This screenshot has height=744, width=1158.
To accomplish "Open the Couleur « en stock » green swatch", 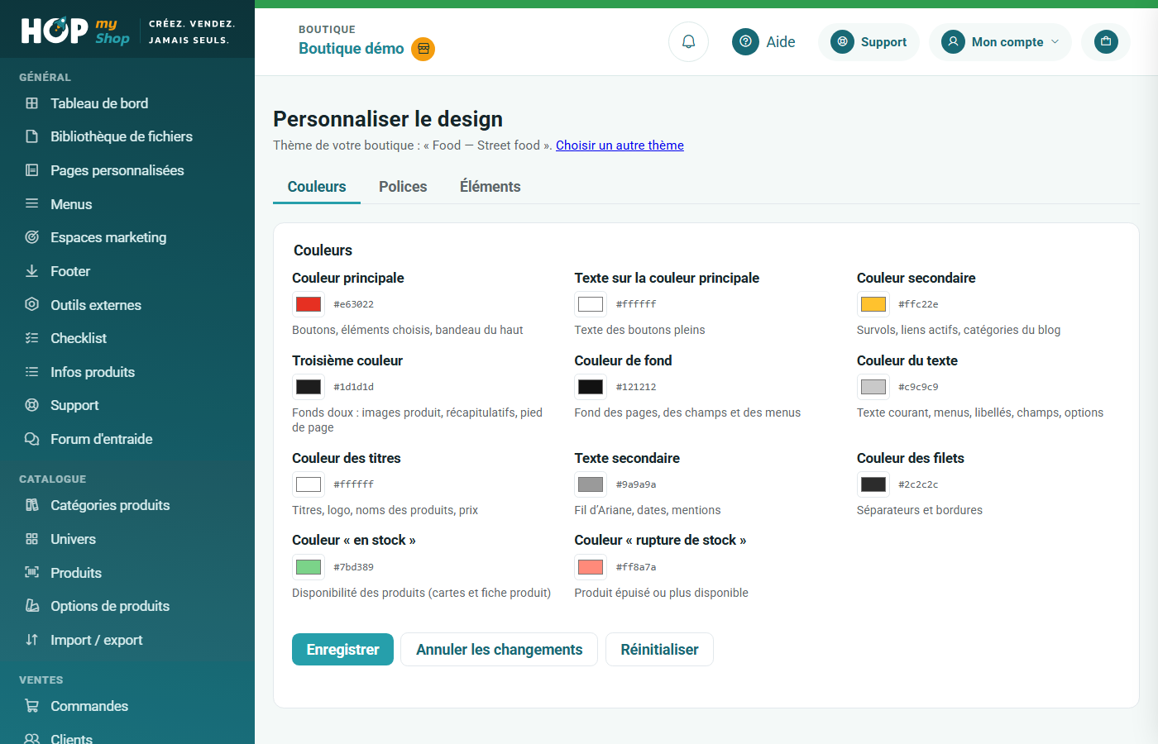I will [x=309, y=567].
